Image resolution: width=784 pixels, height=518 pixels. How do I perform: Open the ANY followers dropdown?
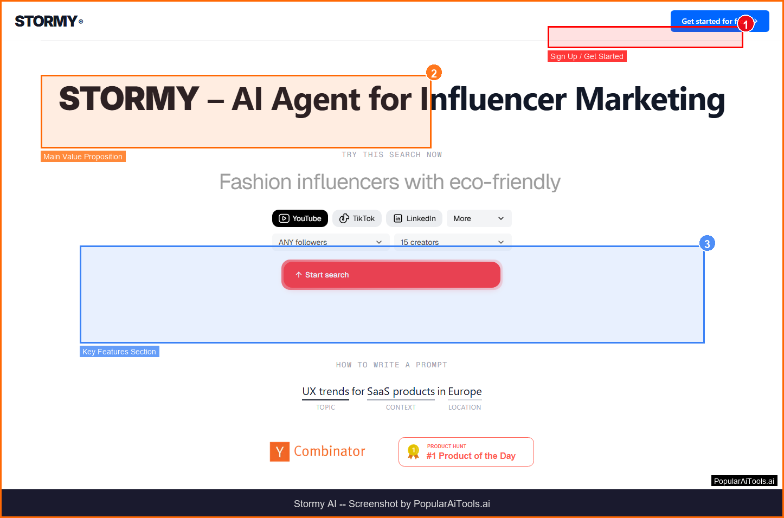pos(330,242)
